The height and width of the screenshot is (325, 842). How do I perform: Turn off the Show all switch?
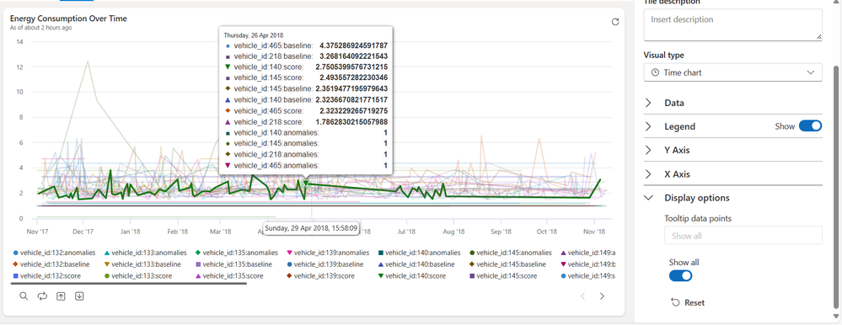680,275
